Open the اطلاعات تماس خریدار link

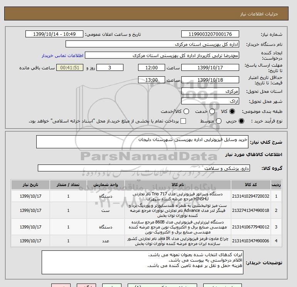pyautogui.click(x=62, y=55)
